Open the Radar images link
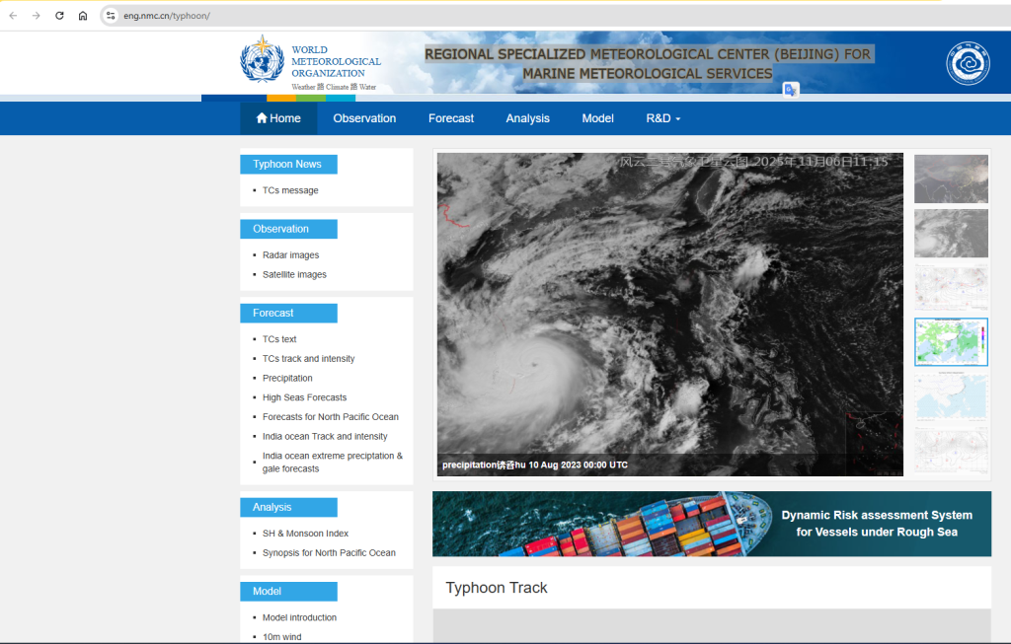The height and width of the screenshot is (644, 1011). [x=290, y=255]
